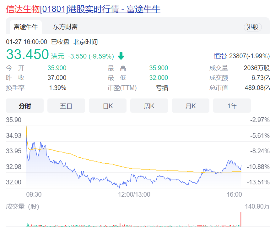Switch to the 东方财富 source tab
This screenshot has height=230, width=275.
coord(65,27)
